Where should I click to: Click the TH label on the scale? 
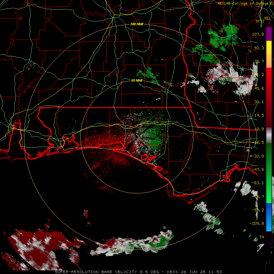(262, 237)
